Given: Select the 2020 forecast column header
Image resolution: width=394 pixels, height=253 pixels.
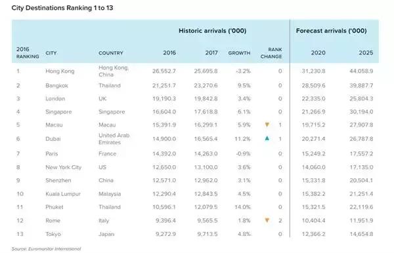Looking at the screenshot, I should point(318,53).
